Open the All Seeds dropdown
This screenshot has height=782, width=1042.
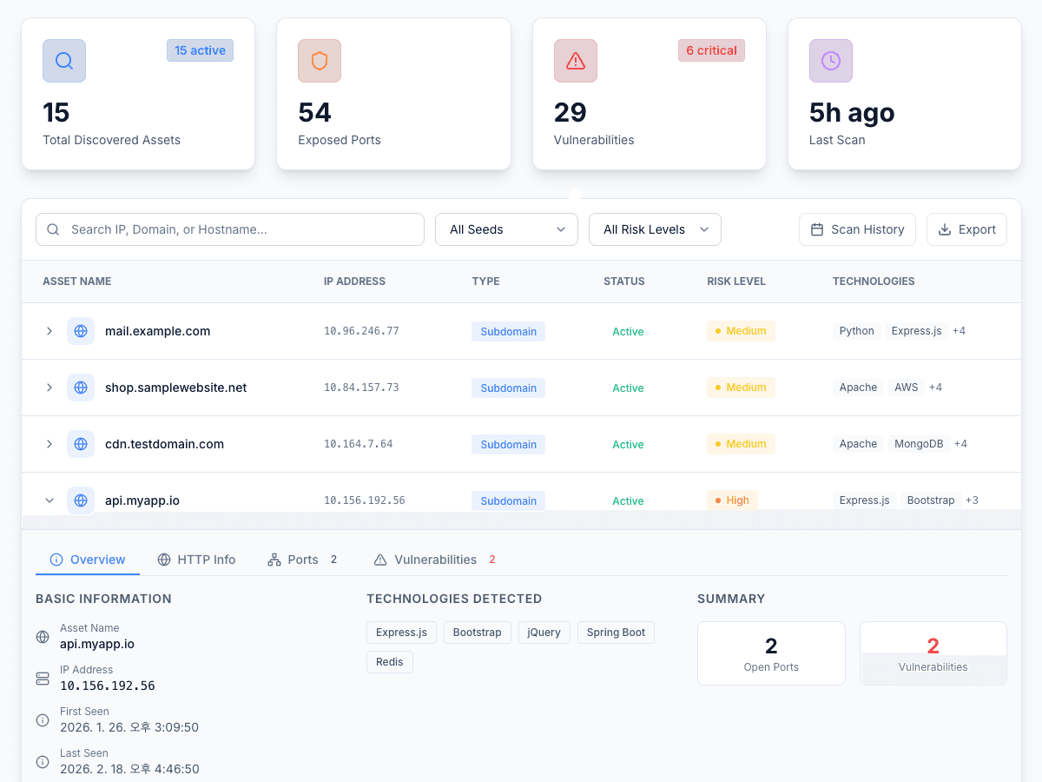506,229
